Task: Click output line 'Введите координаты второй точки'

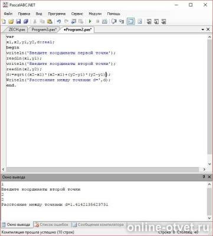Action: (41, 189)
